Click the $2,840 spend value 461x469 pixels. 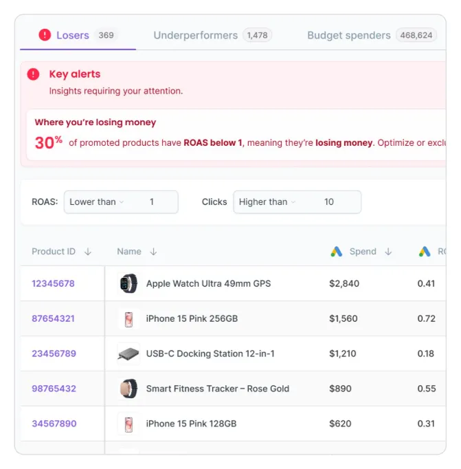(344, 283)
